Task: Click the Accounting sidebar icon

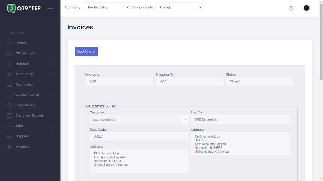Action: 9,74
